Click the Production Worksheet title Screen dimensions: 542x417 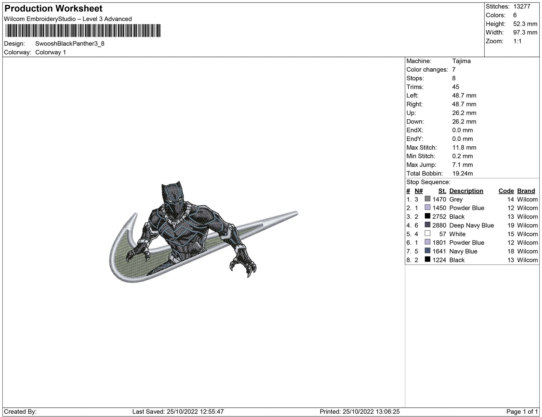[x=53, y=8]
